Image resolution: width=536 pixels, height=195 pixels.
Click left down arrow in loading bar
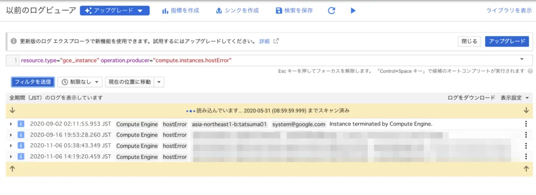pyautogui.click(x=13, y=110)
